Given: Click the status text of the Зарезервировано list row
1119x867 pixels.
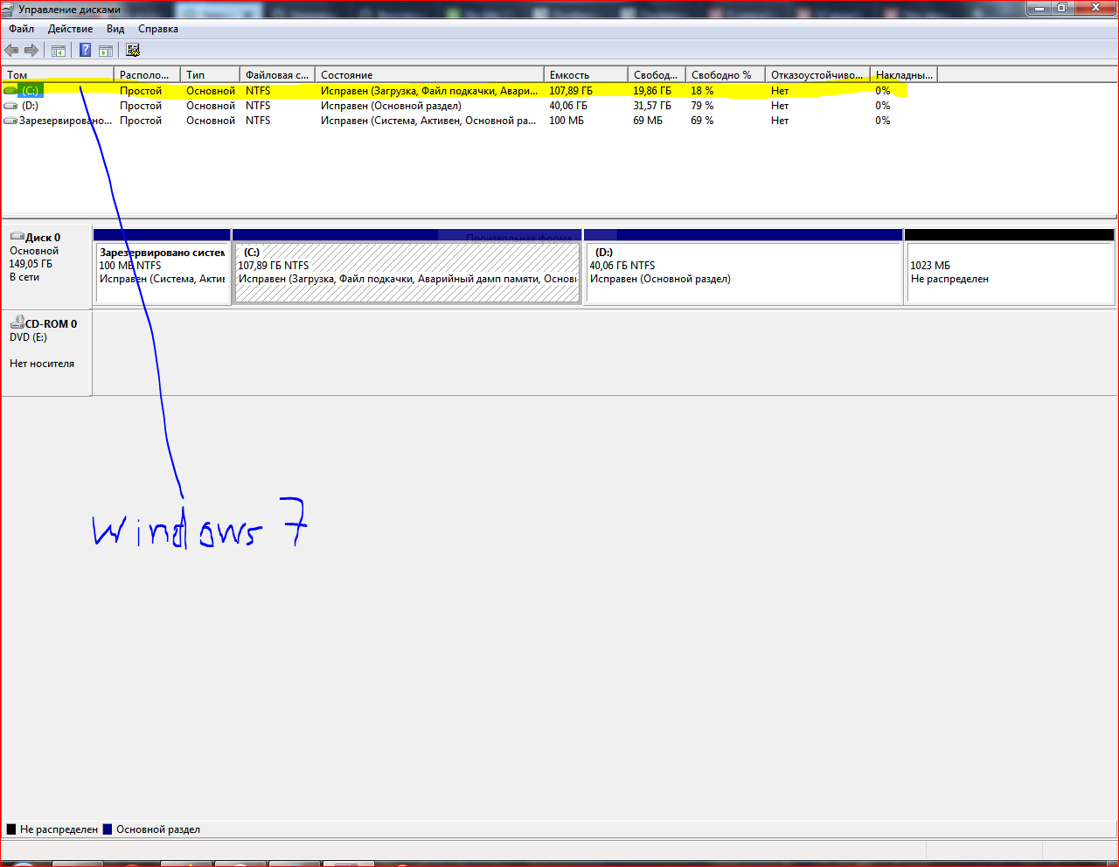Looking at the screenshot, I should point(428,121).
